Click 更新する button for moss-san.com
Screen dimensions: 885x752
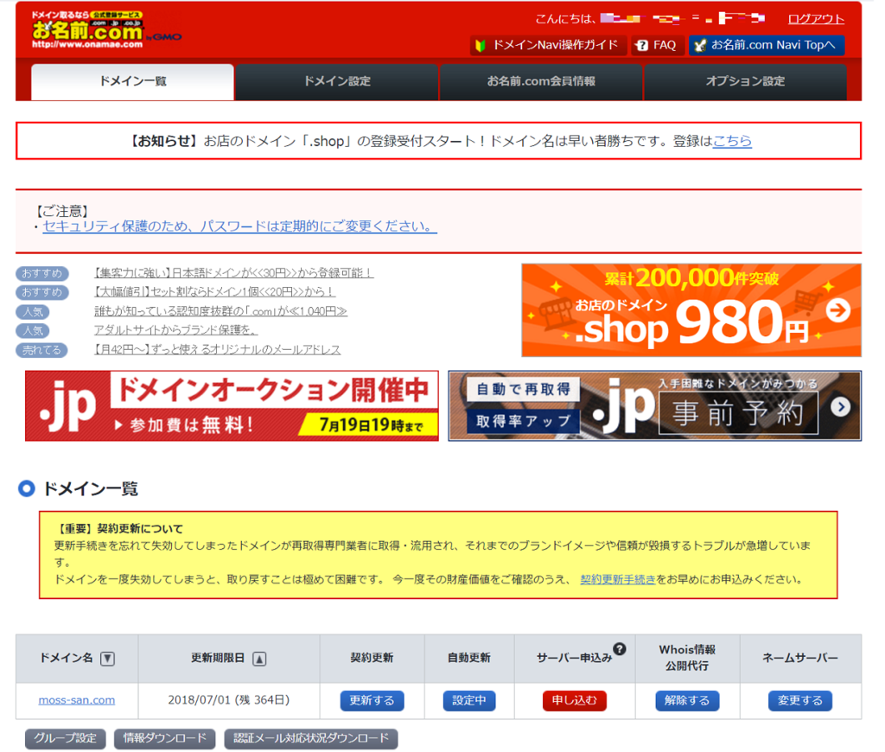[x=372, y=701]
